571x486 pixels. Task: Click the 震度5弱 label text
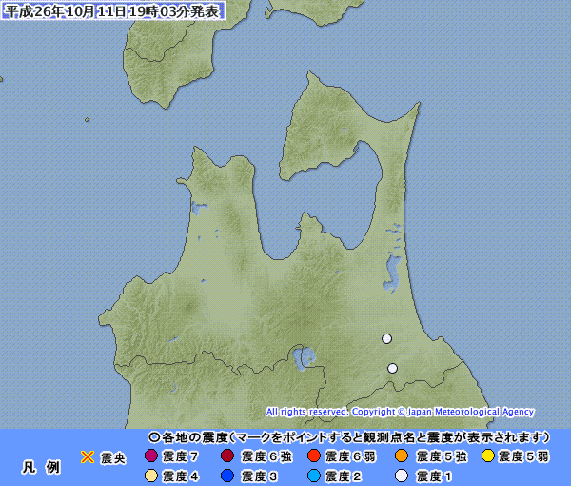(523, 456)
